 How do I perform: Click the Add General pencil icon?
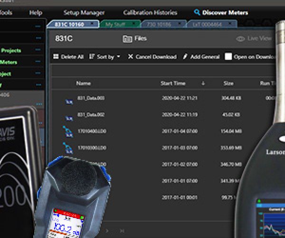coord(185,57)
